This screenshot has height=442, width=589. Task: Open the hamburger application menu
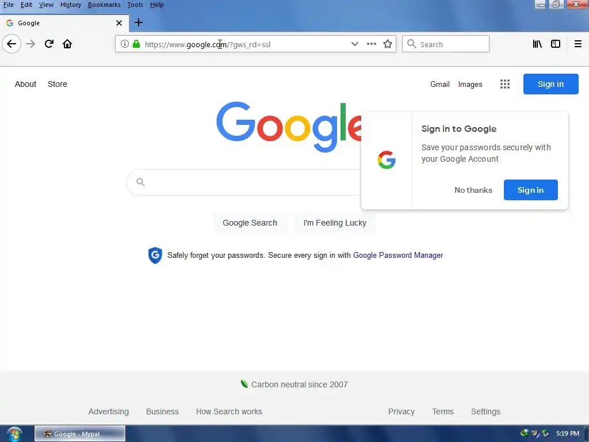(578, 44)
